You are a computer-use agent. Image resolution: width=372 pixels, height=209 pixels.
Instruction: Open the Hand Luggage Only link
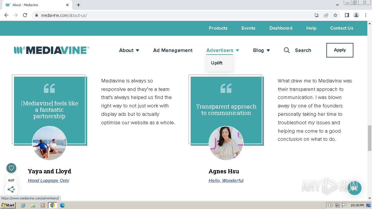49,181
